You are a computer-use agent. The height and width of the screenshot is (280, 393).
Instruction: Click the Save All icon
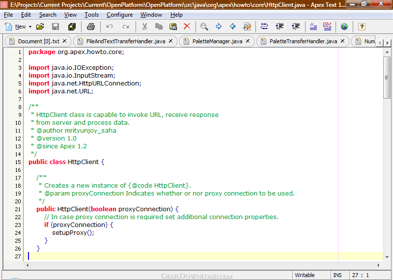pos(72,27)
